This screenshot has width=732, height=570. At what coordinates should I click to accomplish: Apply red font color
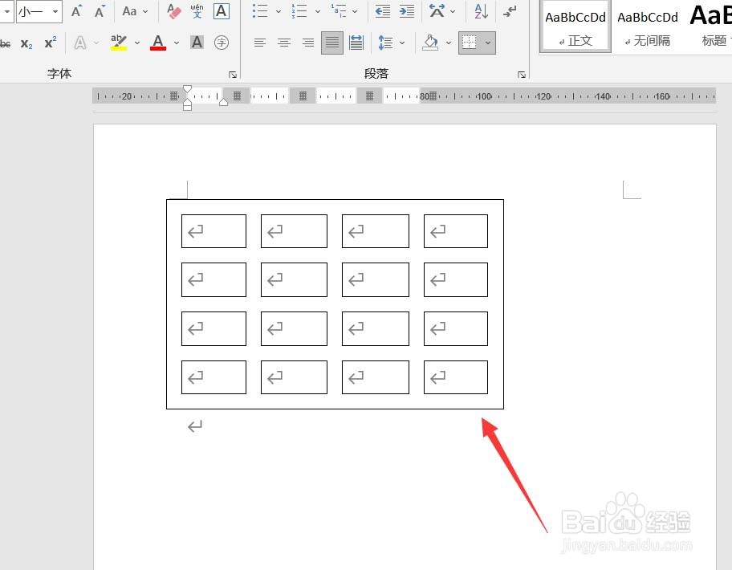pos(158,43)
